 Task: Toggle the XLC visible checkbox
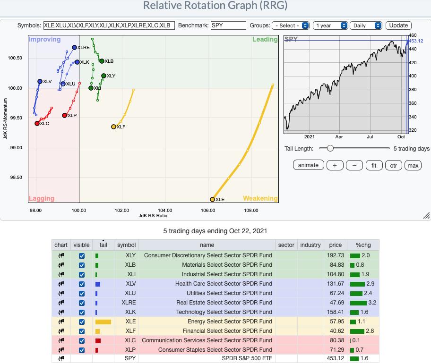tap(82, 341)
